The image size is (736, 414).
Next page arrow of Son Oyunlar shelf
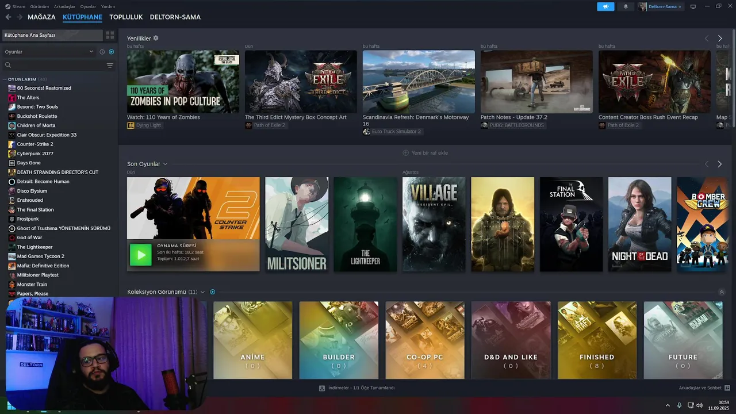click(719, 164)
